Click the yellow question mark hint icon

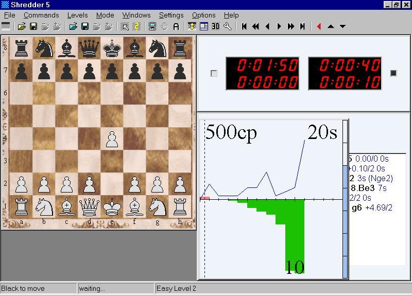[136, 26]
